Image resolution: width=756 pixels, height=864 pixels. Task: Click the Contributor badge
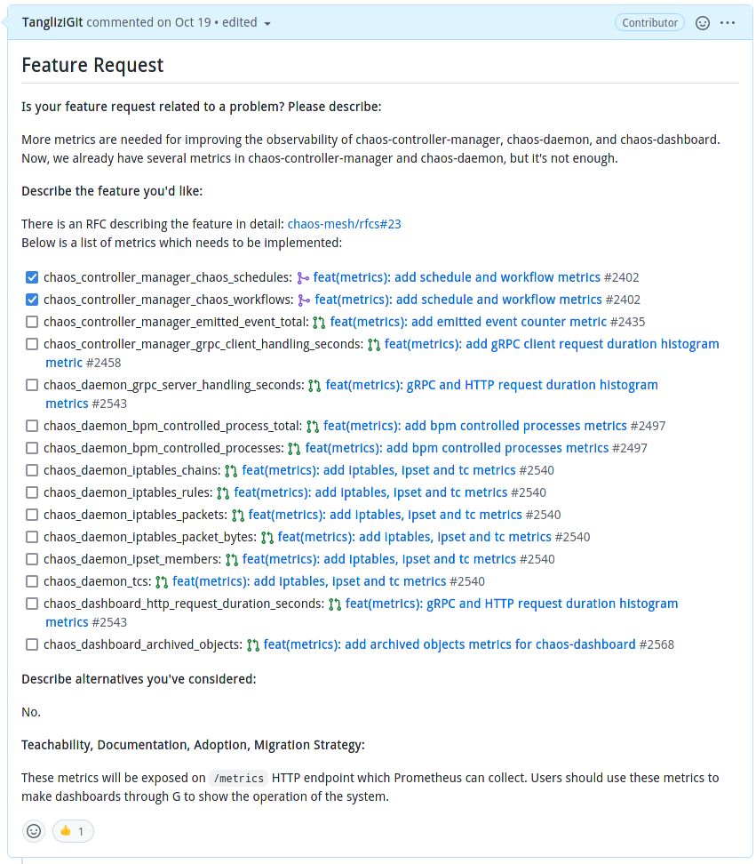coord(649,22)
